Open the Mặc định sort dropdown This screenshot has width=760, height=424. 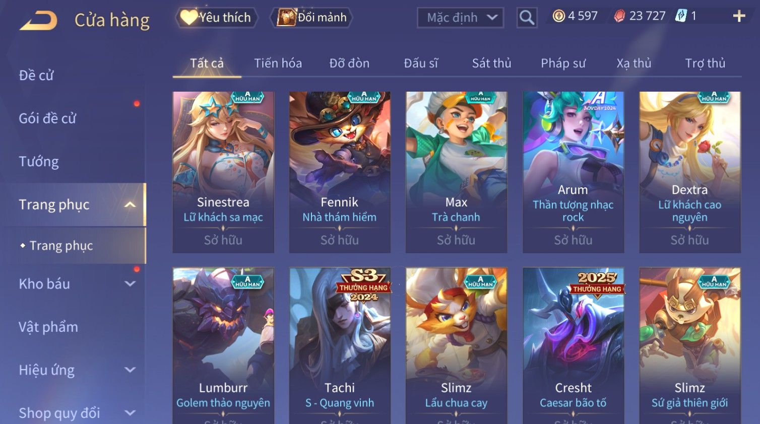coord(461,18)
